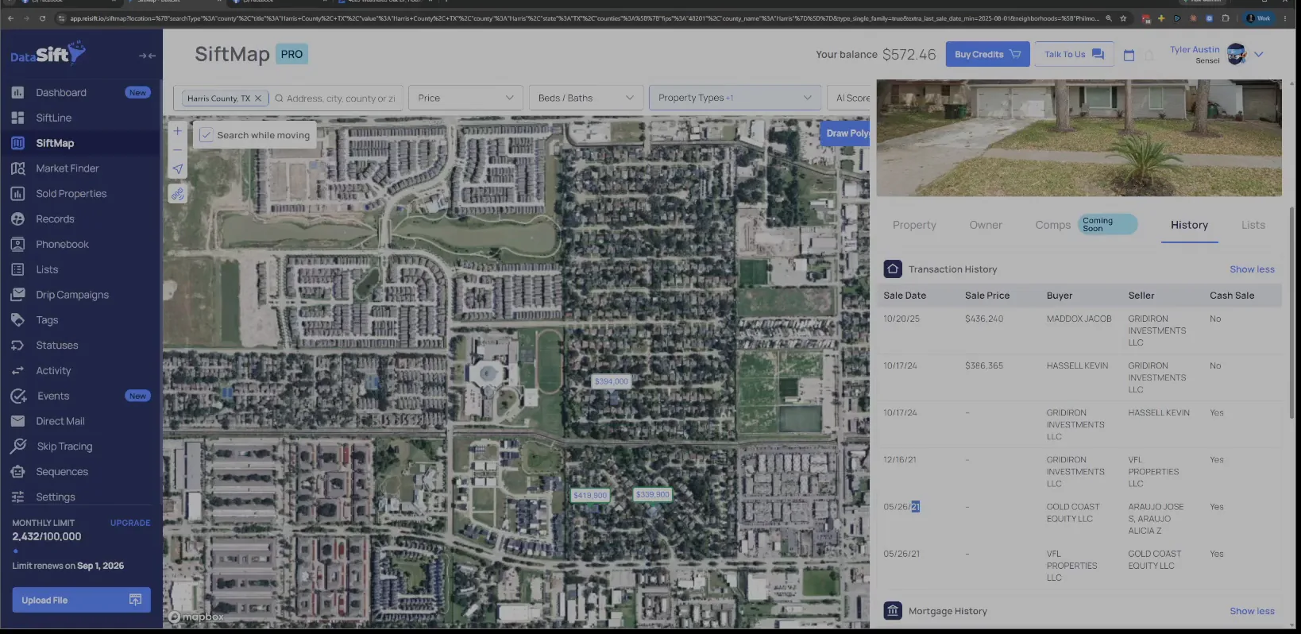Click the Buy Credits button

point(987,54)
